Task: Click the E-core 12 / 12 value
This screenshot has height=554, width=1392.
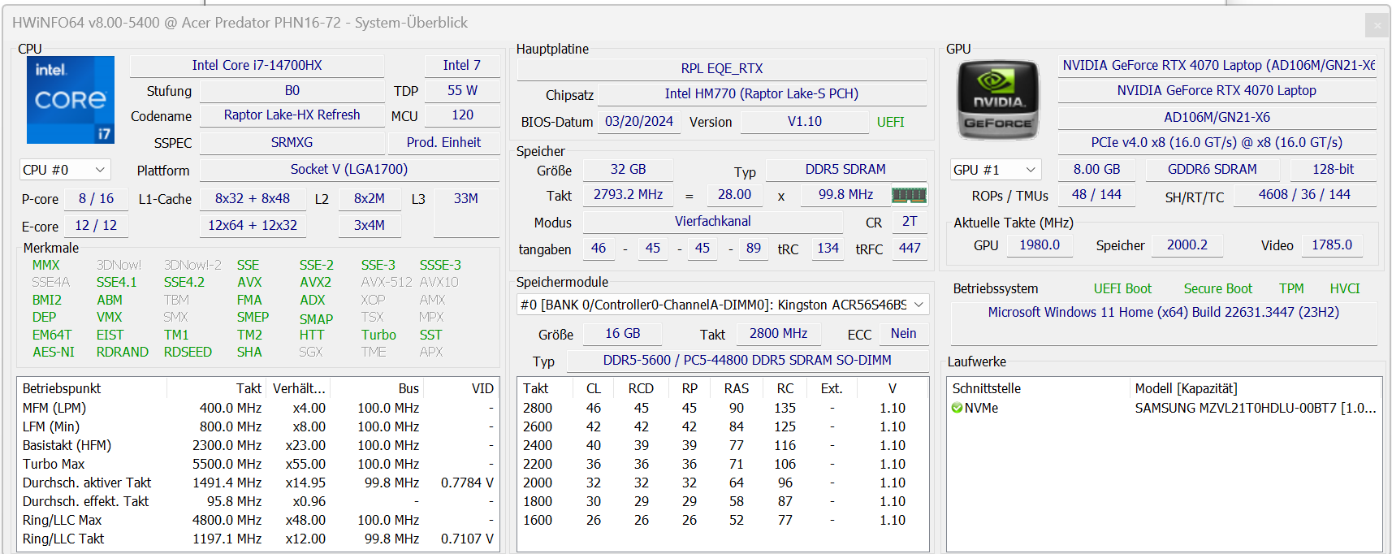Action: [96, 225]
